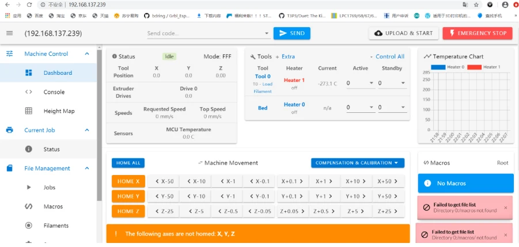The width and height of the screenshot is (519, 247).
Task: Click UPLOAD & START button
Action: (404, 33)
